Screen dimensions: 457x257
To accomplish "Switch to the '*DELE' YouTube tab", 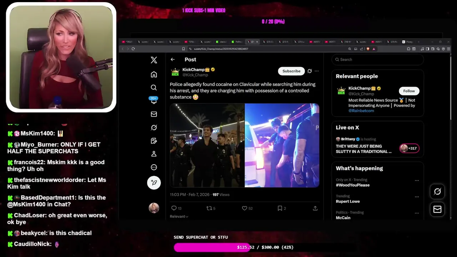I will (x=127, y=42).
